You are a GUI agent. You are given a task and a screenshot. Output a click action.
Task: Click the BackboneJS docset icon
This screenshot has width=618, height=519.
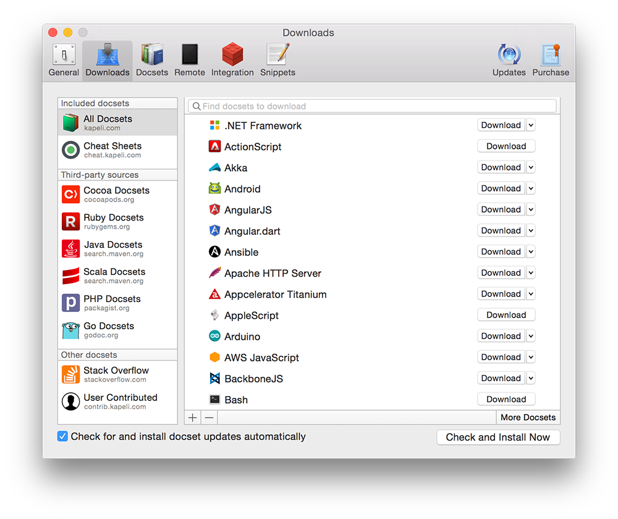(x=214, y=378)
